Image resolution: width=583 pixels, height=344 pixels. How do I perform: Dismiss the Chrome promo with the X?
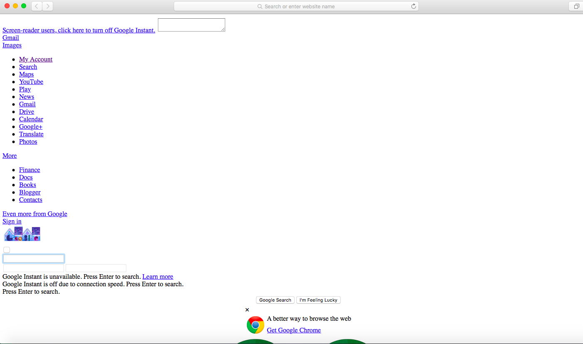coord(247,310)
